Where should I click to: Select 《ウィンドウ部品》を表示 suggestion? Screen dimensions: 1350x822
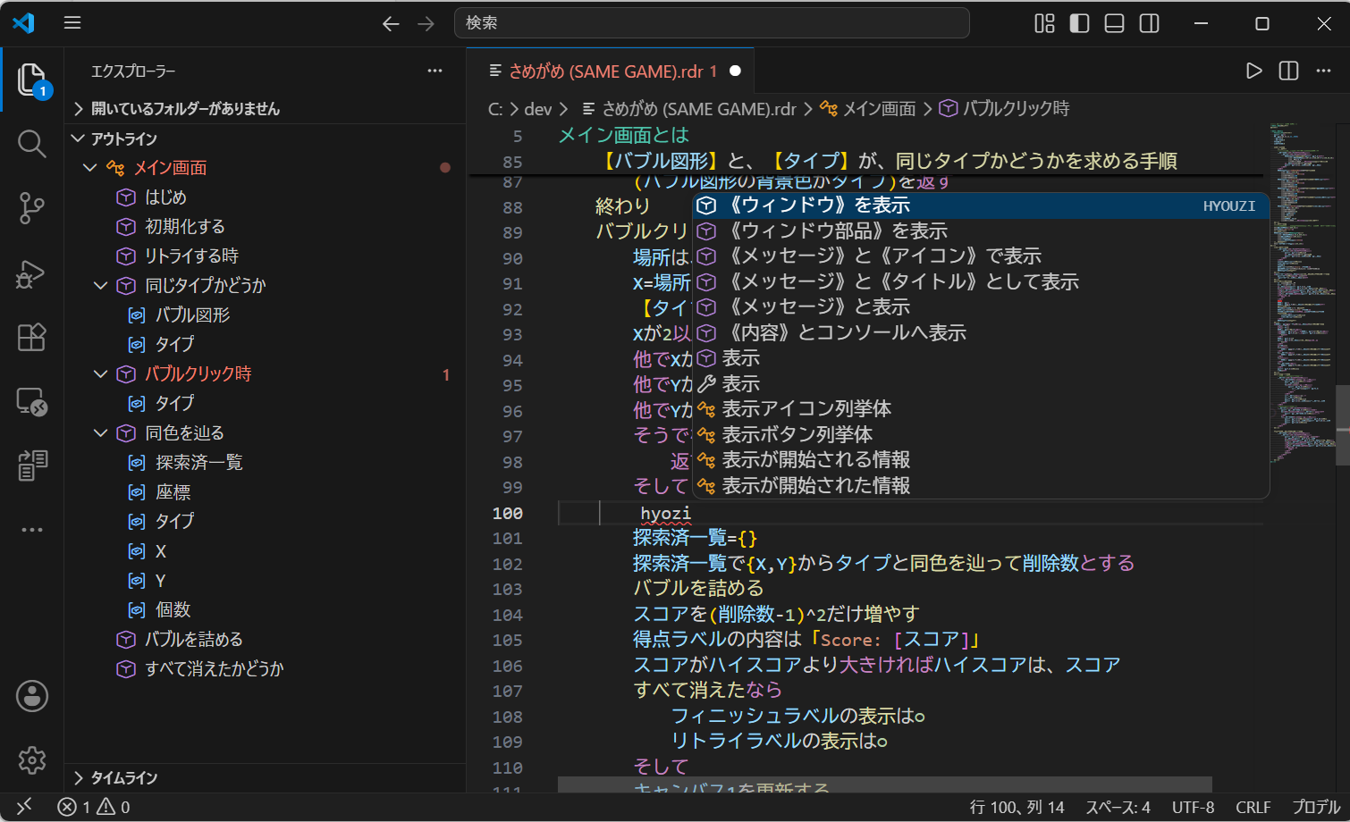coord(981,231)
